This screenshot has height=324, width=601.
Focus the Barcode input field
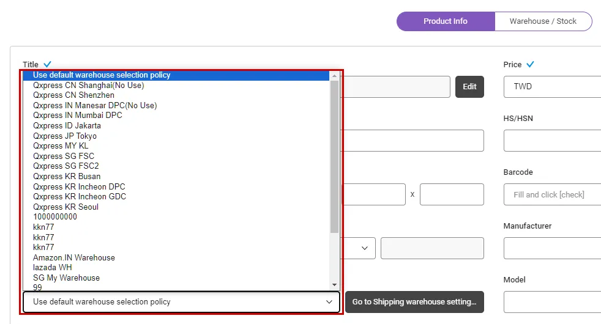552,194
